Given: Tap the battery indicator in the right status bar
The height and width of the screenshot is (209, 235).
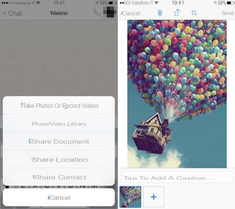Looking at the screenshot, I should [230, 3].
